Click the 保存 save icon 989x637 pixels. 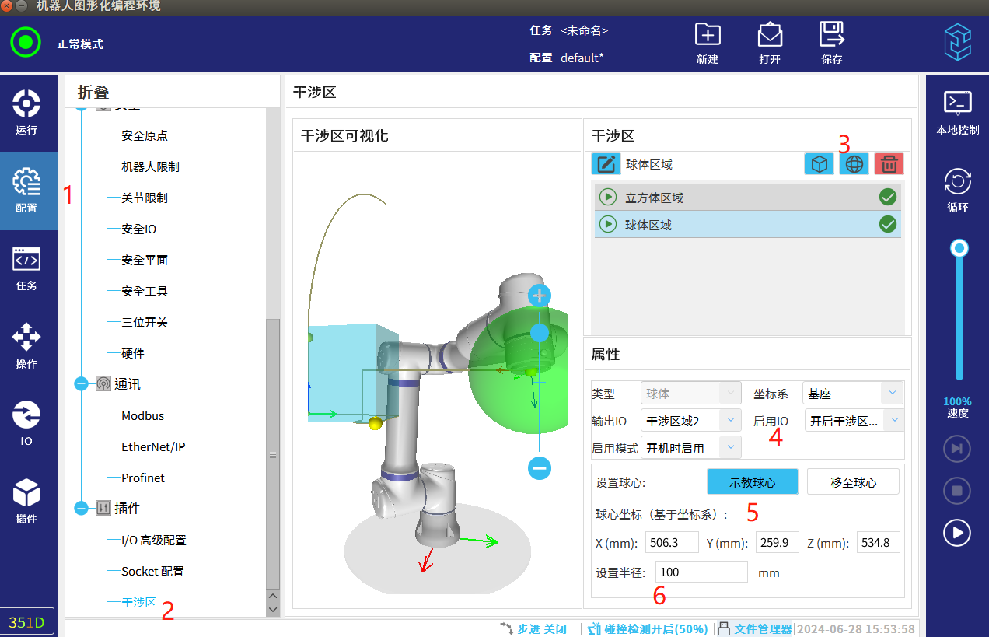[831, 35]
